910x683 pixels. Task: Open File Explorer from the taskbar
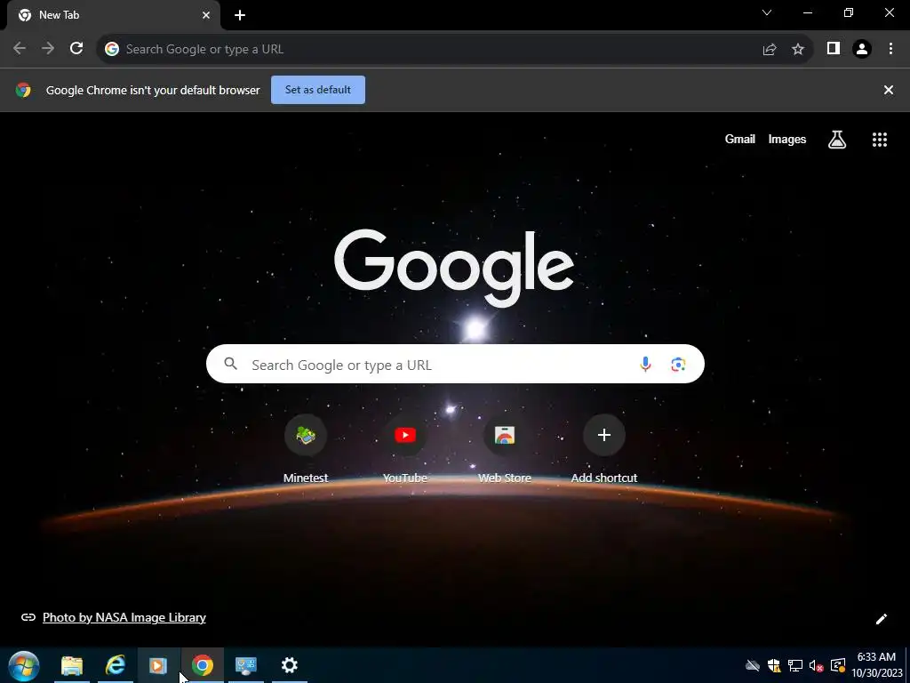pyautogui.click(x=72, y=665)
